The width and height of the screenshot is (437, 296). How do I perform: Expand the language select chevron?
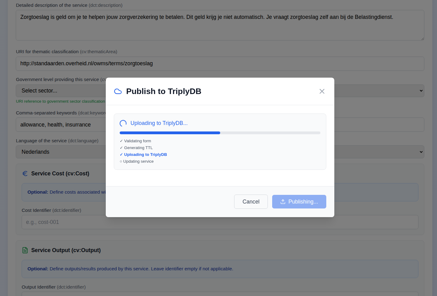[x=422, y=152]
